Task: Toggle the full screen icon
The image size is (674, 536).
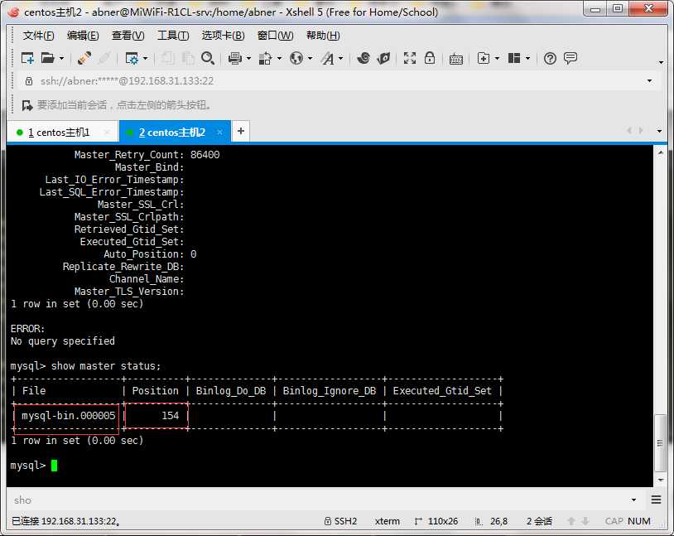Action: [410, 58]
